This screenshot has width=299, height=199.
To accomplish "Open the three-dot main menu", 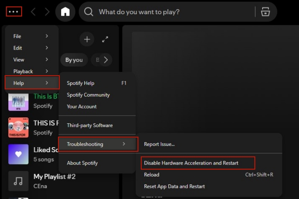I will point(14,11).
